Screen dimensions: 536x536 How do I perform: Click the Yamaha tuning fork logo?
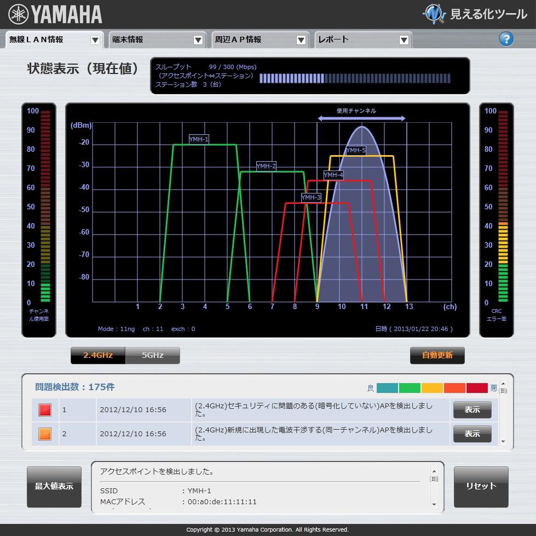click(18, 15)
